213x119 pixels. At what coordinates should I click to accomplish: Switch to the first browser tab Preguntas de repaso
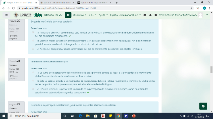20,3
